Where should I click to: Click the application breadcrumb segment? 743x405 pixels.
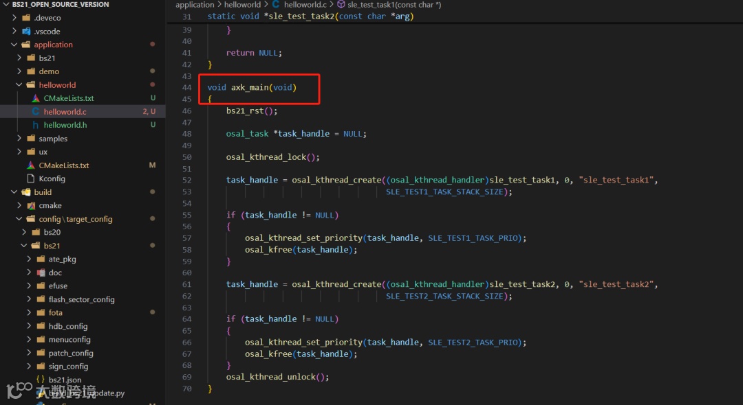pyautogui.click(x=195, y=4)
